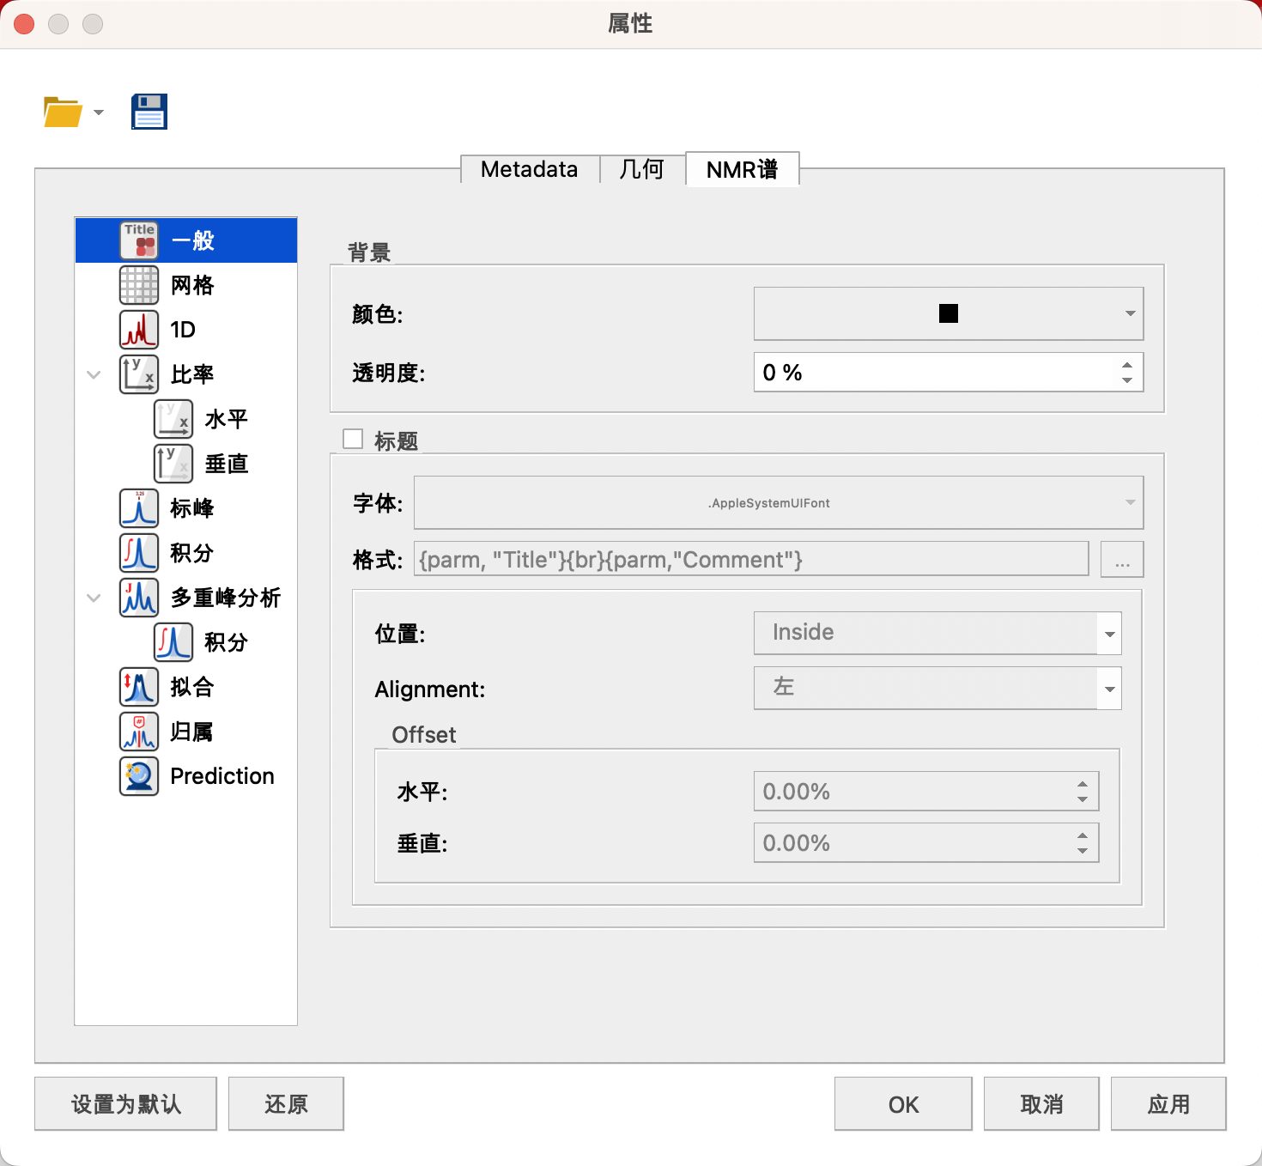The height and width of the screenshot is (1166, 1262).
Task: Select the 积分 integration icon below 标峰
Action: (x=139, y=553)
